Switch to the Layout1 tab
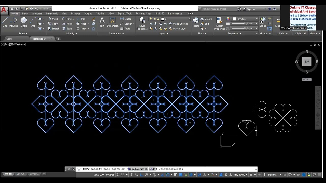 [x=21, y=174]
